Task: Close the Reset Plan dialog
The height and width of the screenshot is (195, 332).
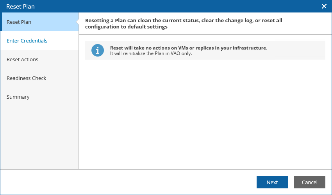Action: pos(324,6)
